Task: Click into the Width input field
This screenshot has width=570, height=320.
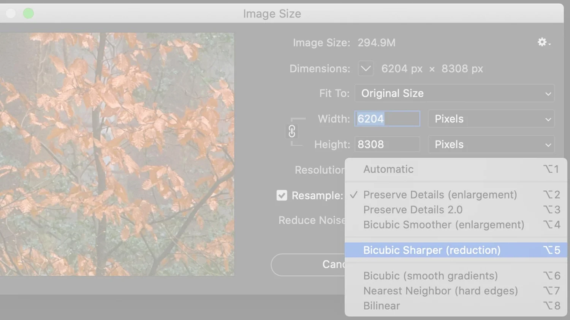Action: pos(387,119)
